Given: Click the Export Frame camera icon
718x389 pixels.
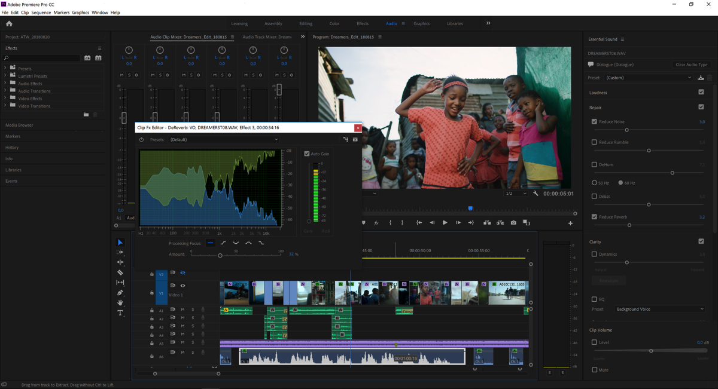Looking at the screenshot, I should [513, 223].
